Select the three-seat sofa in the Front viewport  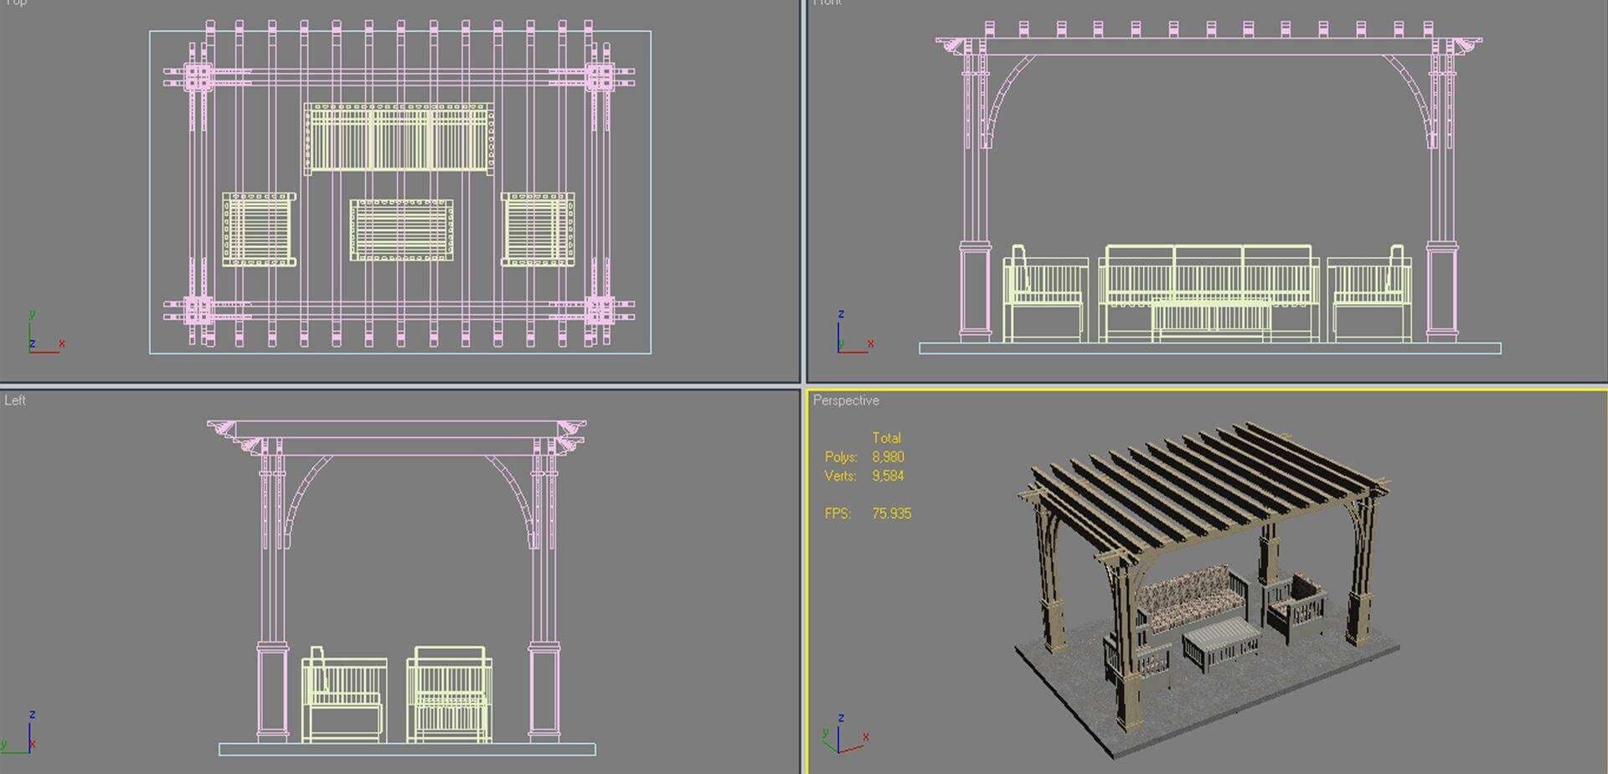pos(1208,275)
